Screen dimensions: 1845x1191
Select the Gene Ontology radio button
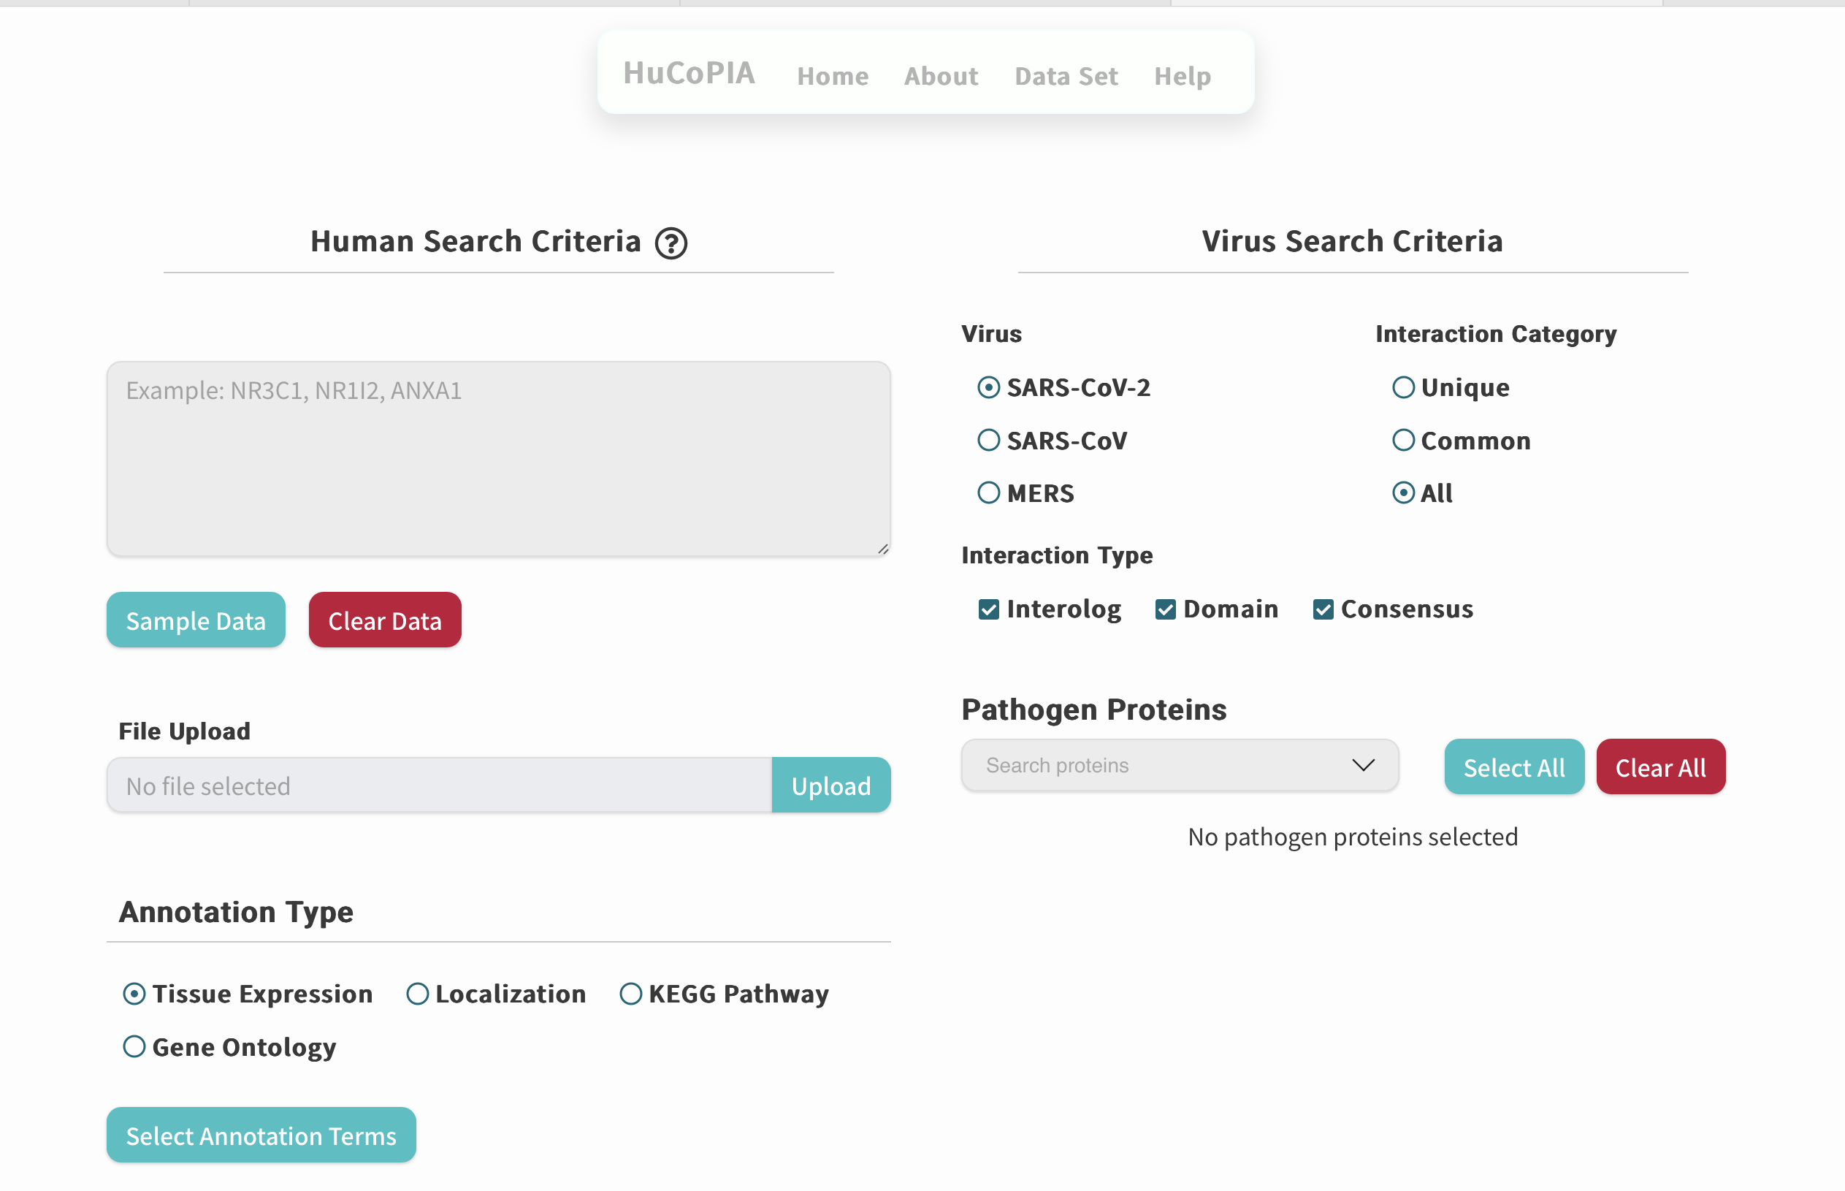tap(134, 1047)
